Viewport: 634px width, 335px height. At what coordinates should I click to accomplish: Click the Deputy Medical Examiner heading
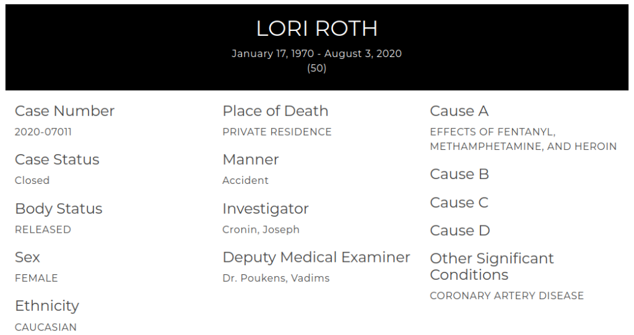pos(316,258)
